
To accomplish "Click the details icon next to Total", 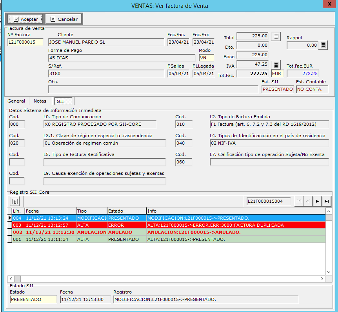I will 276,37.
